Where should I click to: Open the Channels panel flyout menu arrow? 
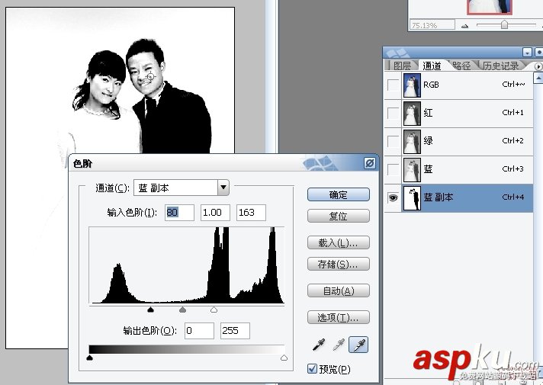538,66
